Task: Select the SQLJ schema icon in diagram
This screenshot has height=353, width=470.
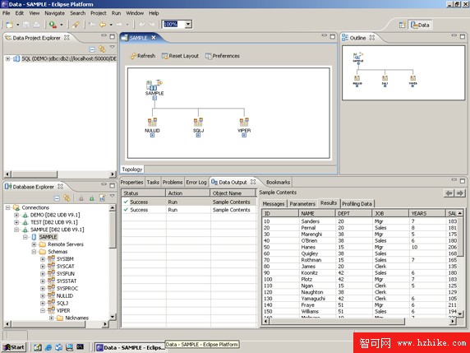Action: pos(198,122)
